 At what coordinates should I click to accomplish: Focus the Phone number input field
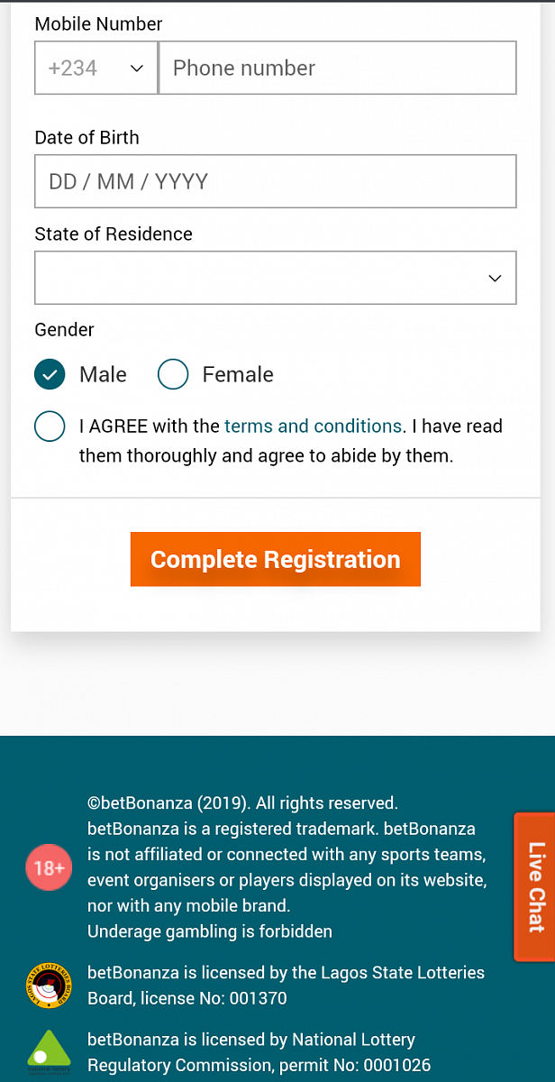click(337, 68)
